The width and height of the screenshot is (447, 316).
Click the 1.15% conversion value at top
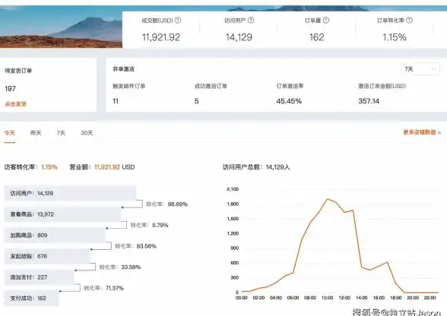pos(395,37)
